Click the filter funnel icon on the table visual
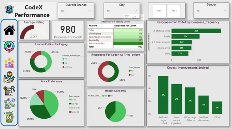 (126, 17)
